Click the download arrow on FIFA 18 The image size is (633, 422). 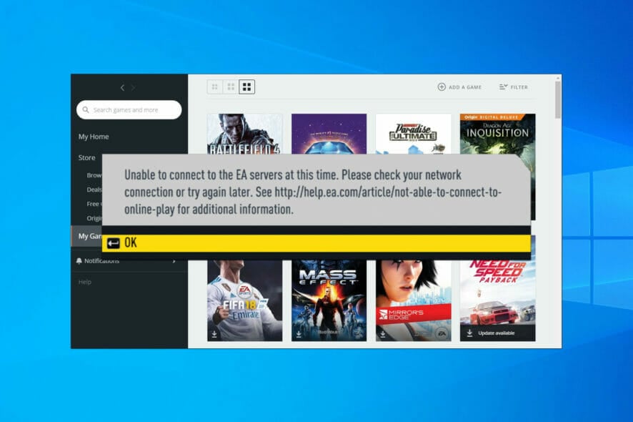pyautogui.click(x=214, y=334)
